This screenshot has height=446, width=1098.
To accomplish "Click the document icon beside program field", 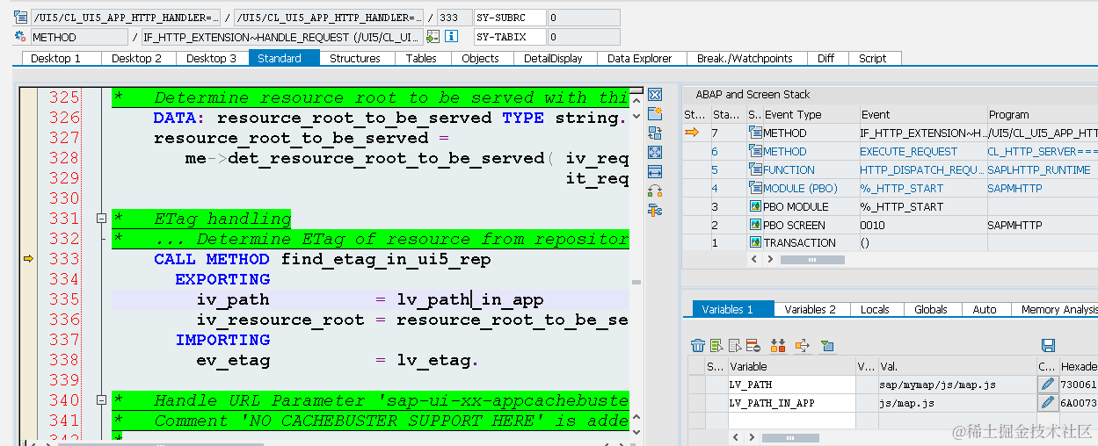I will click(20, 18).
